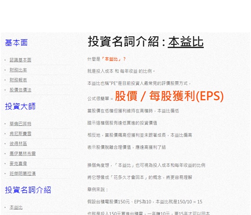
Task: Select the 麥克喜偉 link
Action: [18, 164]
